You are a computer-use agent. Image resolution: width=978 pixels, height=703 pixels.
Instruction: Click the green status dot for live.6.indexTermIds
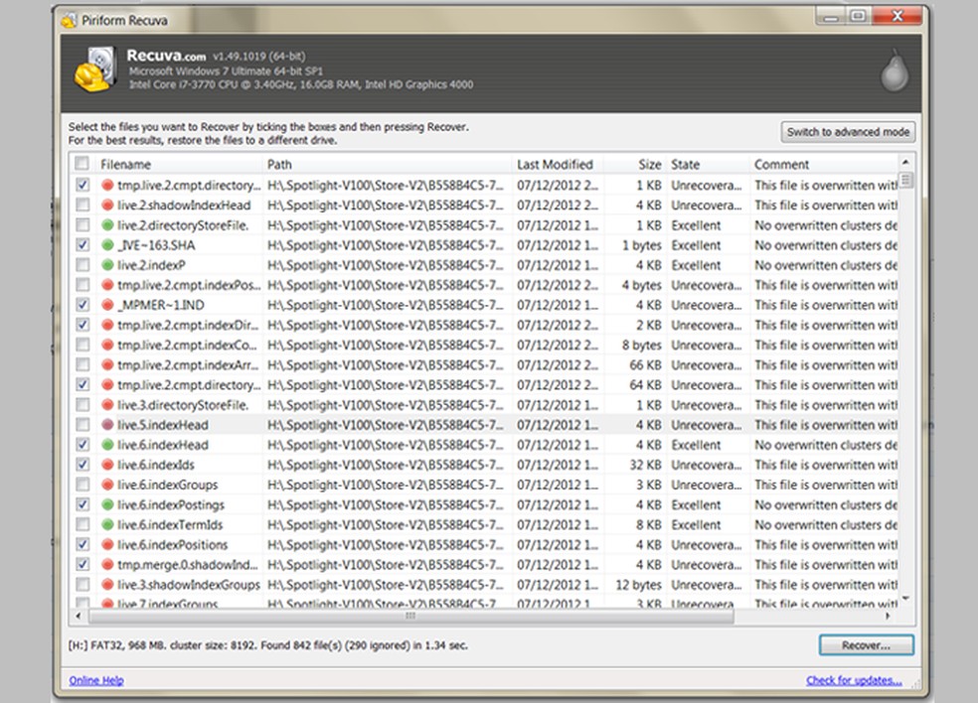pos(107,524)
